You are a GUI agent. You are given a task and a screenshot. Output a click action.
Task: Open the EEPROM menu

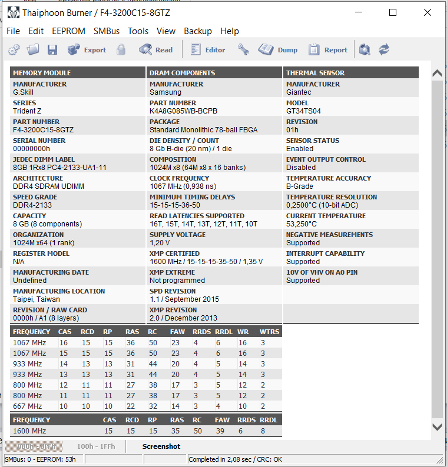click(68, 31)
